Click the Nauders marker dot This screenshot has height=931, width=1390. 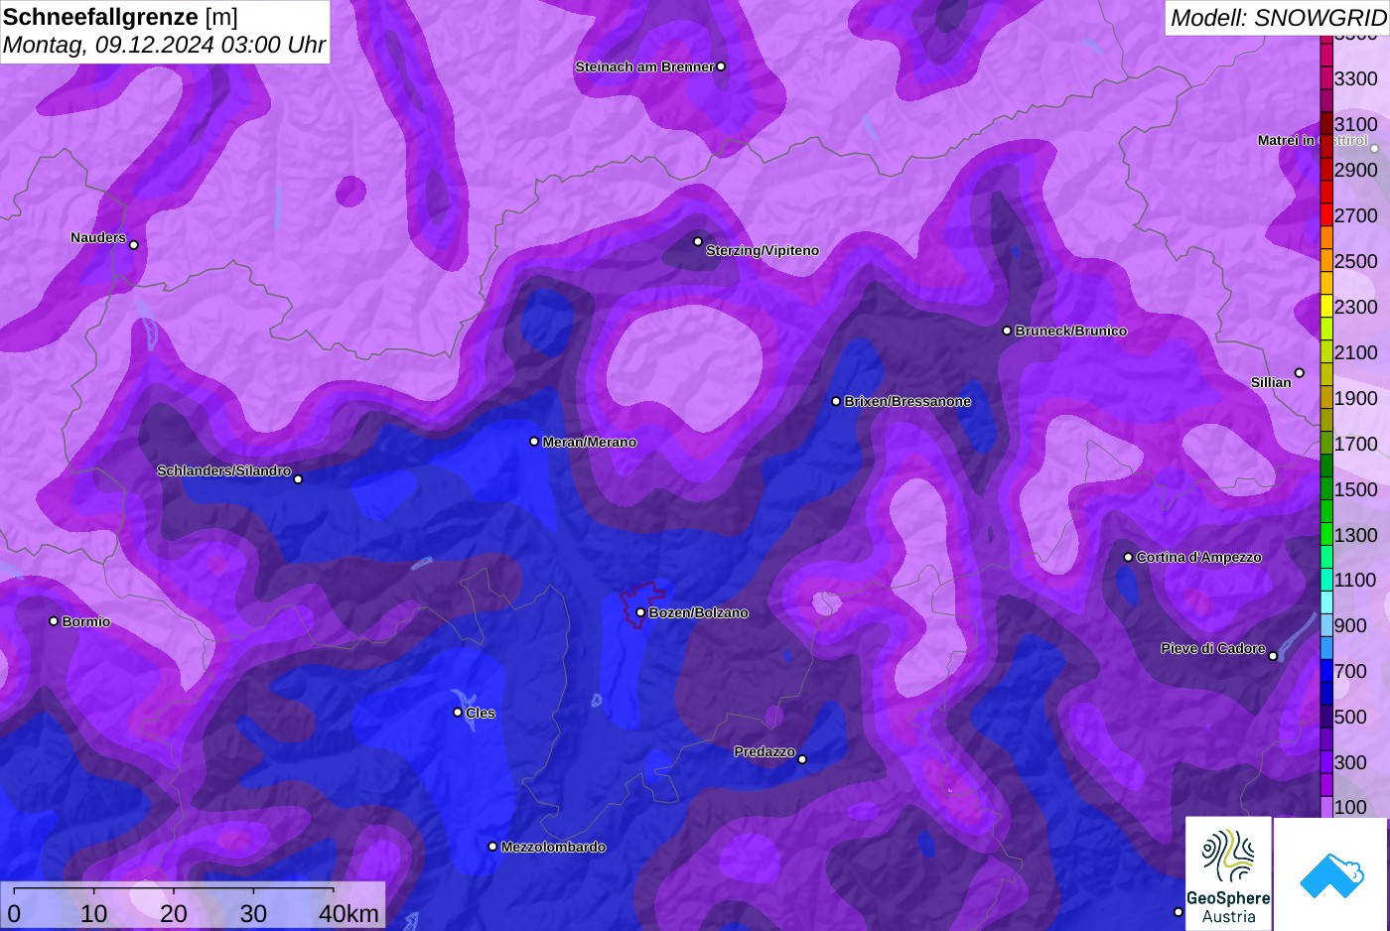134,245
